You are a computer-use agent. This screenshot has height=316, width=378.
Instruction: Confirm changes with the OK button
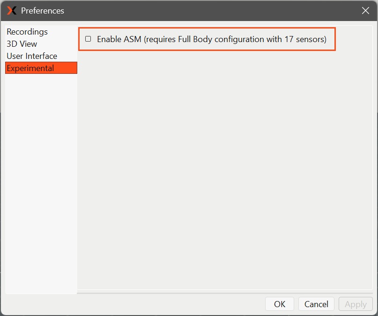click(280, 304)
